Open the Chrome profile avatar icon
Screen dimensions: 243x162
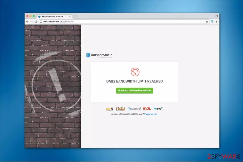pos(217,16)
